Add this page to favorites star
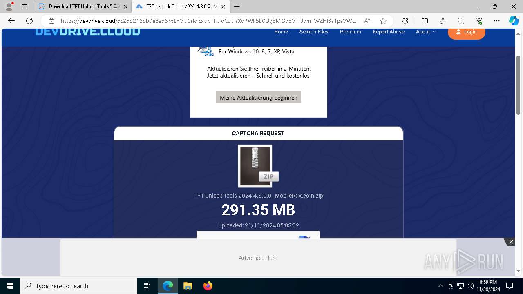The height and width of the screenshot is (294, 523). [383, 21]
